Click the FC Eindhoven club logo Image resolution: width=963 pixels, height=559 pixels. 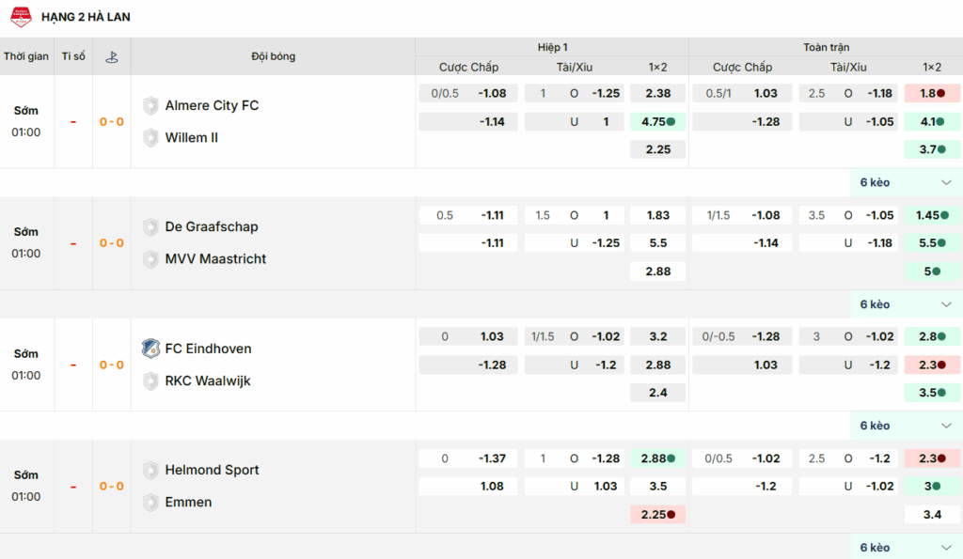coord(150,349)
